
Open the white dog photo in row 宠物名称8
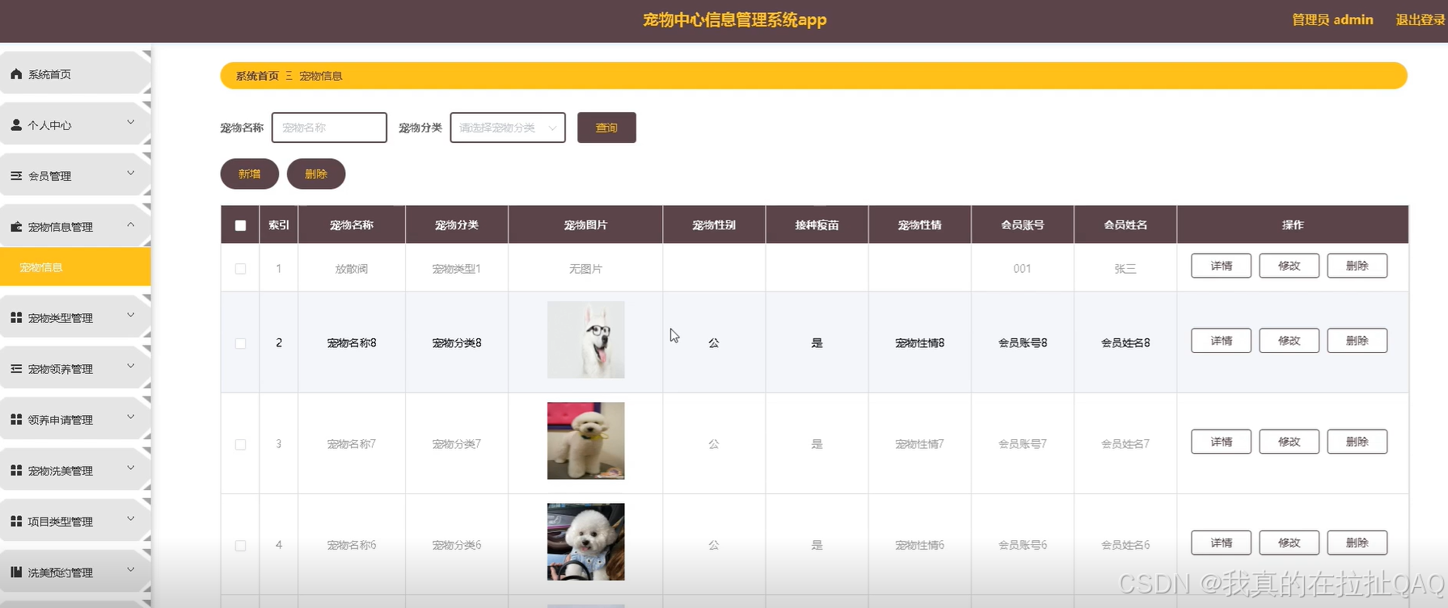click(x=585, y=340)
